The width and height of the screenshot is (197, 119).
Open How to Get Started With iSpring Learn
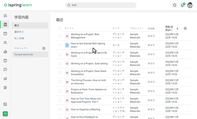tap(88, 45)
